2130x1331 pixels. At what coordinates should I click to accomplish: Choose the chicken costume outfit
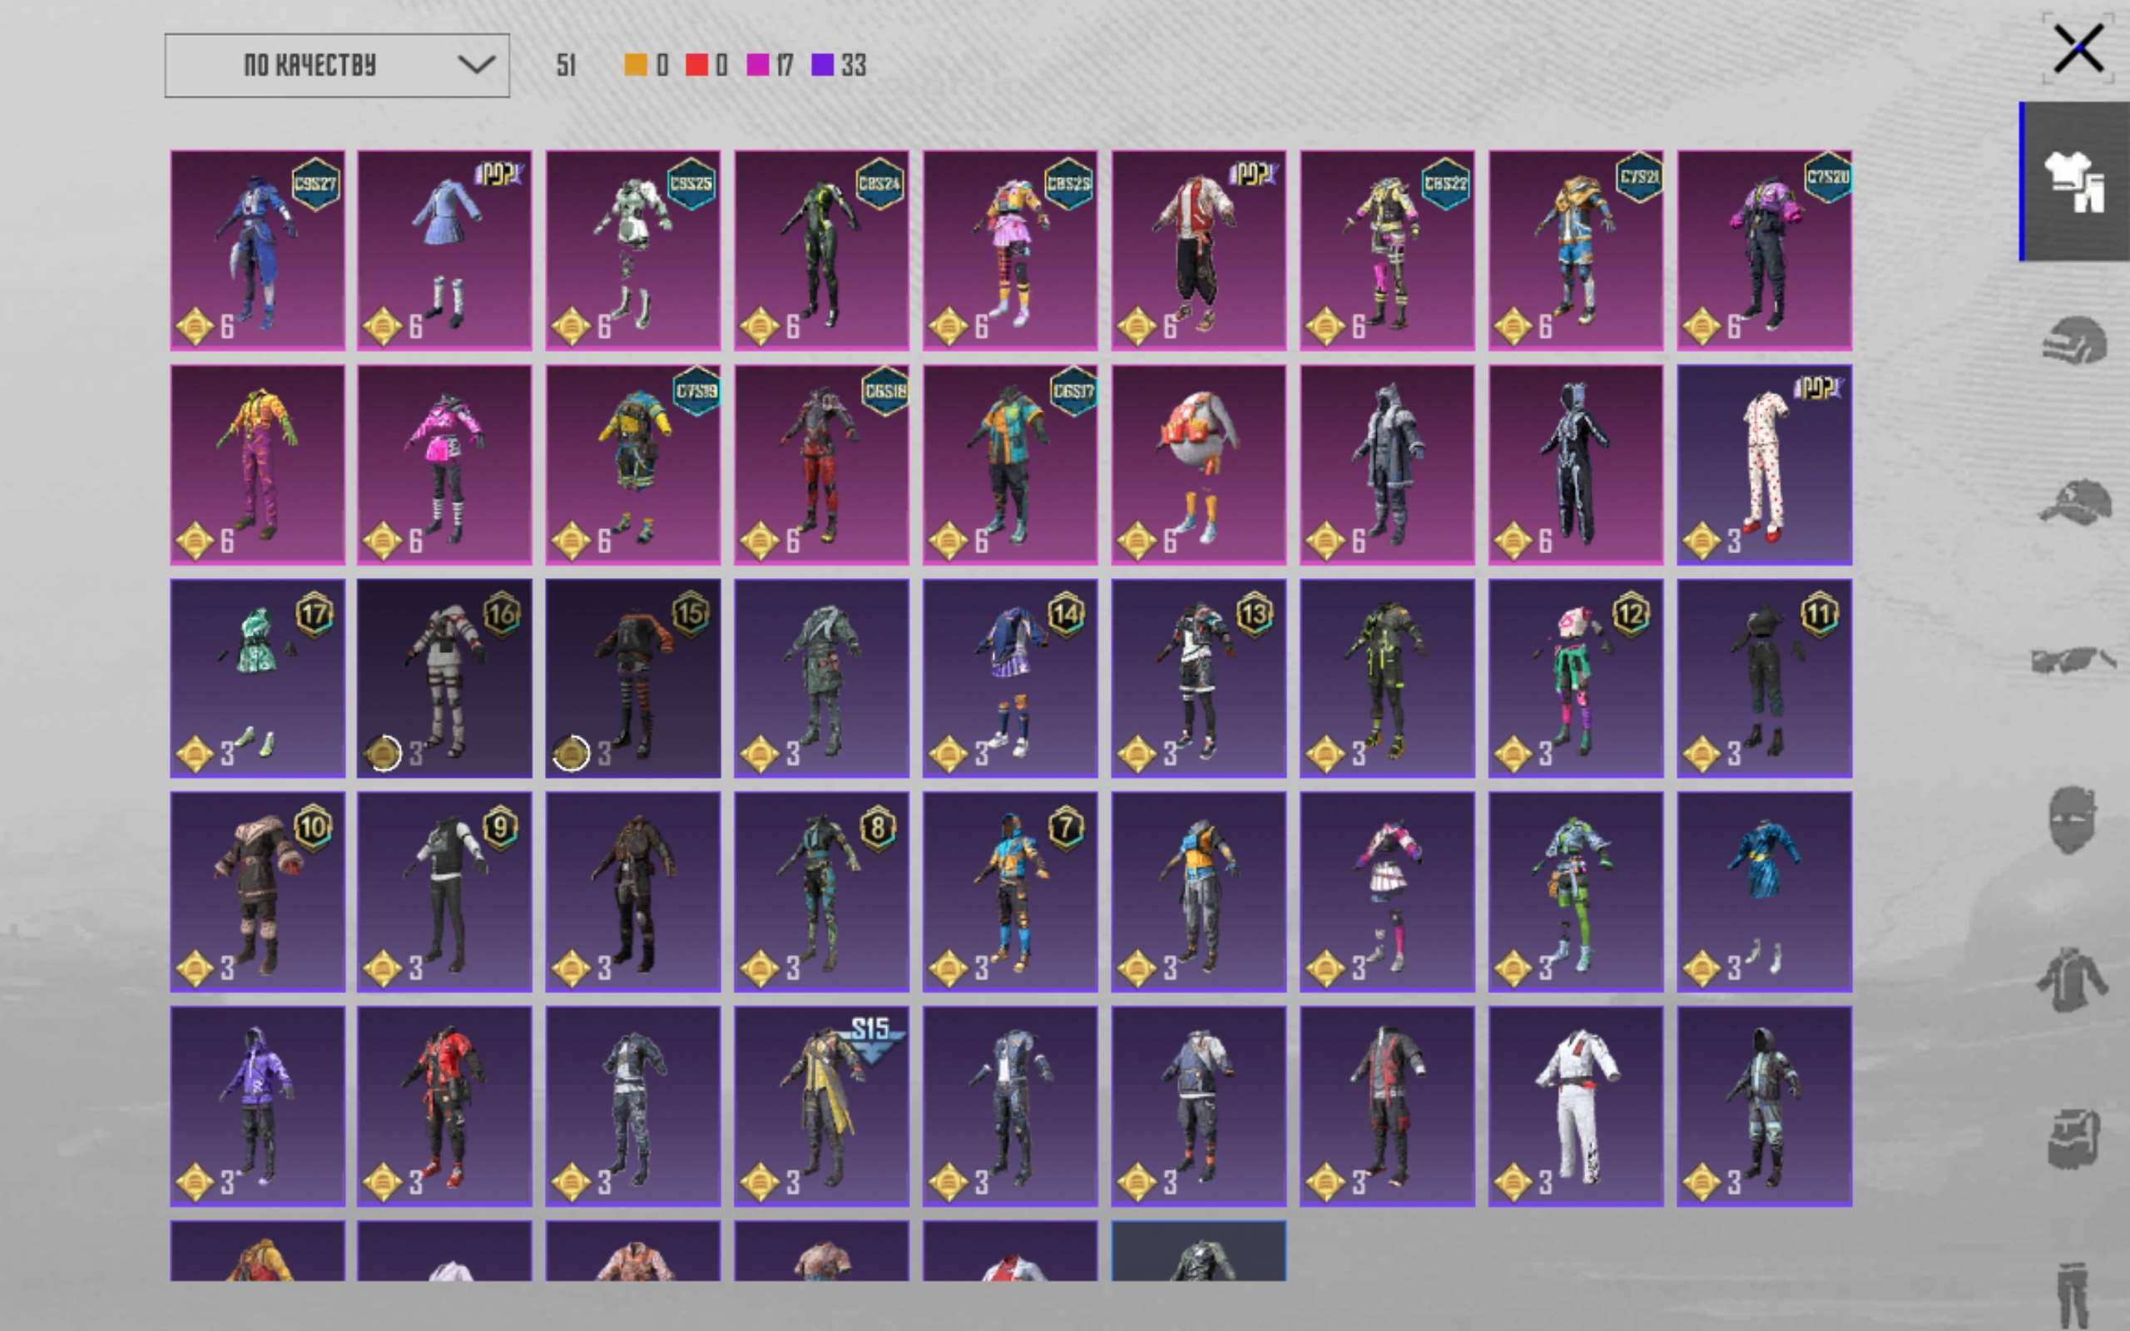1198,465
